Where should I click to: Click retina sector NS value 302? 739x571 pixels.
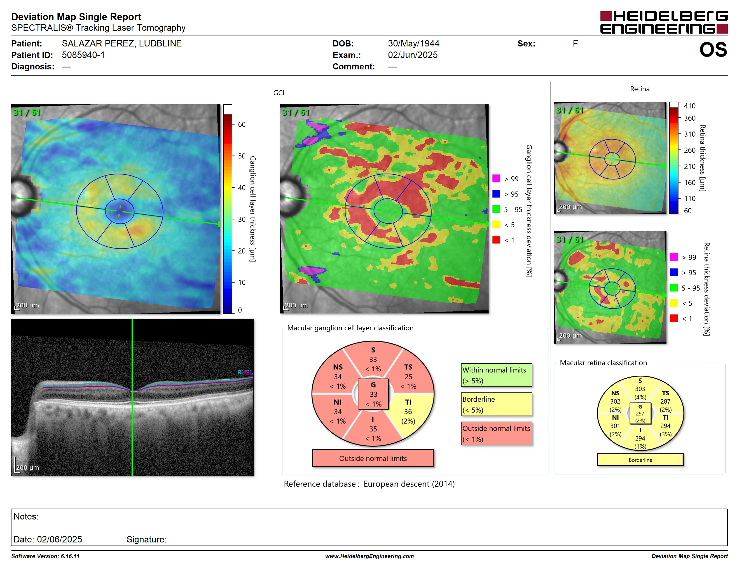pos(615,401)
